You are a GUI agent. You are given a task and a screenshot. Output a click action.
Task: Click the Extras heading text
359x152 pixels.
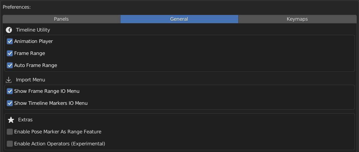point(25,120)
